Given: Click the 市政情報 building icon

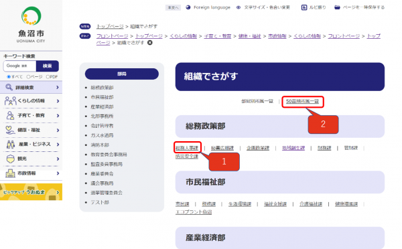Looking at the screenshot, I should click(10, 173).
